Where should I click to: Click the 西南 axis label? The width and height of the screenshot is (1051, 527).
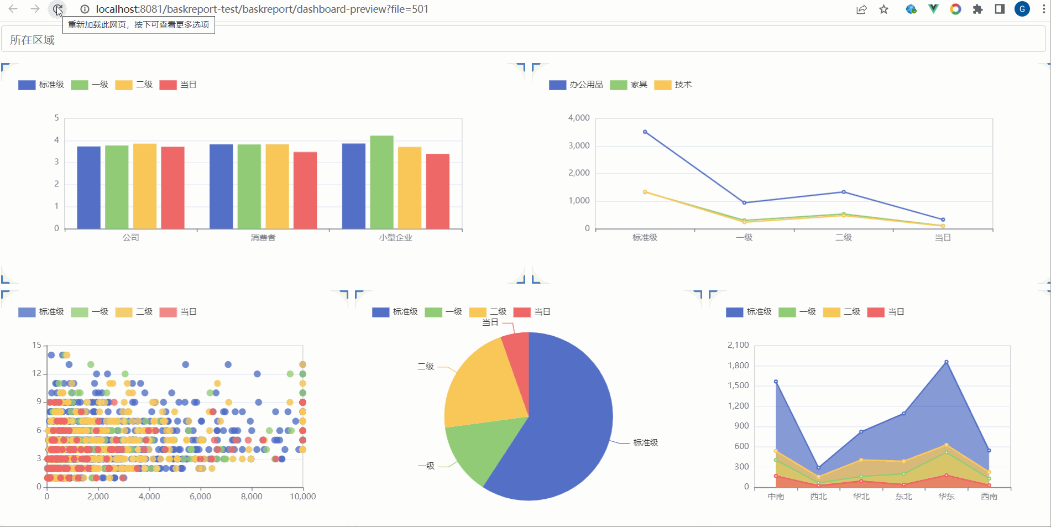(989, 497)
